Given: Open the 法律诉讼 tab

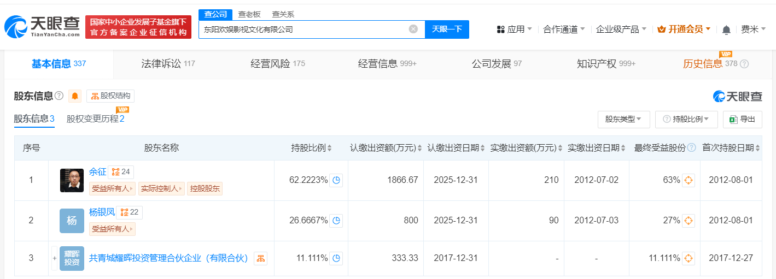Looking at the screenshot, I should click(168, 64).
